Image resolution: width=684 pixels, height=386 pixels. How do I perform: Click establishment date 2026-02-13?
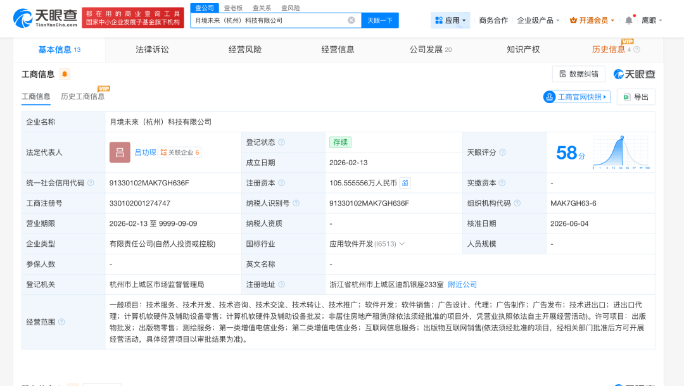[x=348, y=163]
